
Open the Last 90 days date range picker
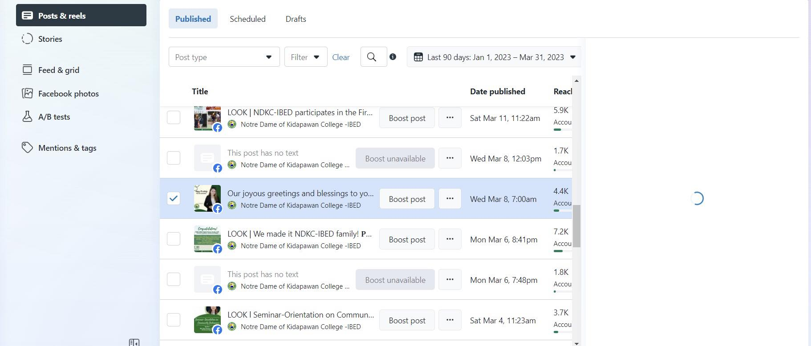click(x=494, y=57)
